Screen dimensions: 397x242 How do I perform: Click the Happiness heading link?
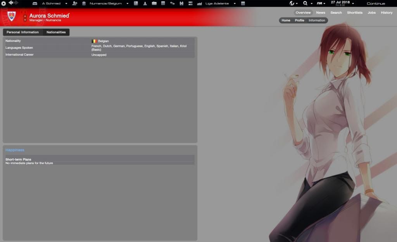[15, 150]
